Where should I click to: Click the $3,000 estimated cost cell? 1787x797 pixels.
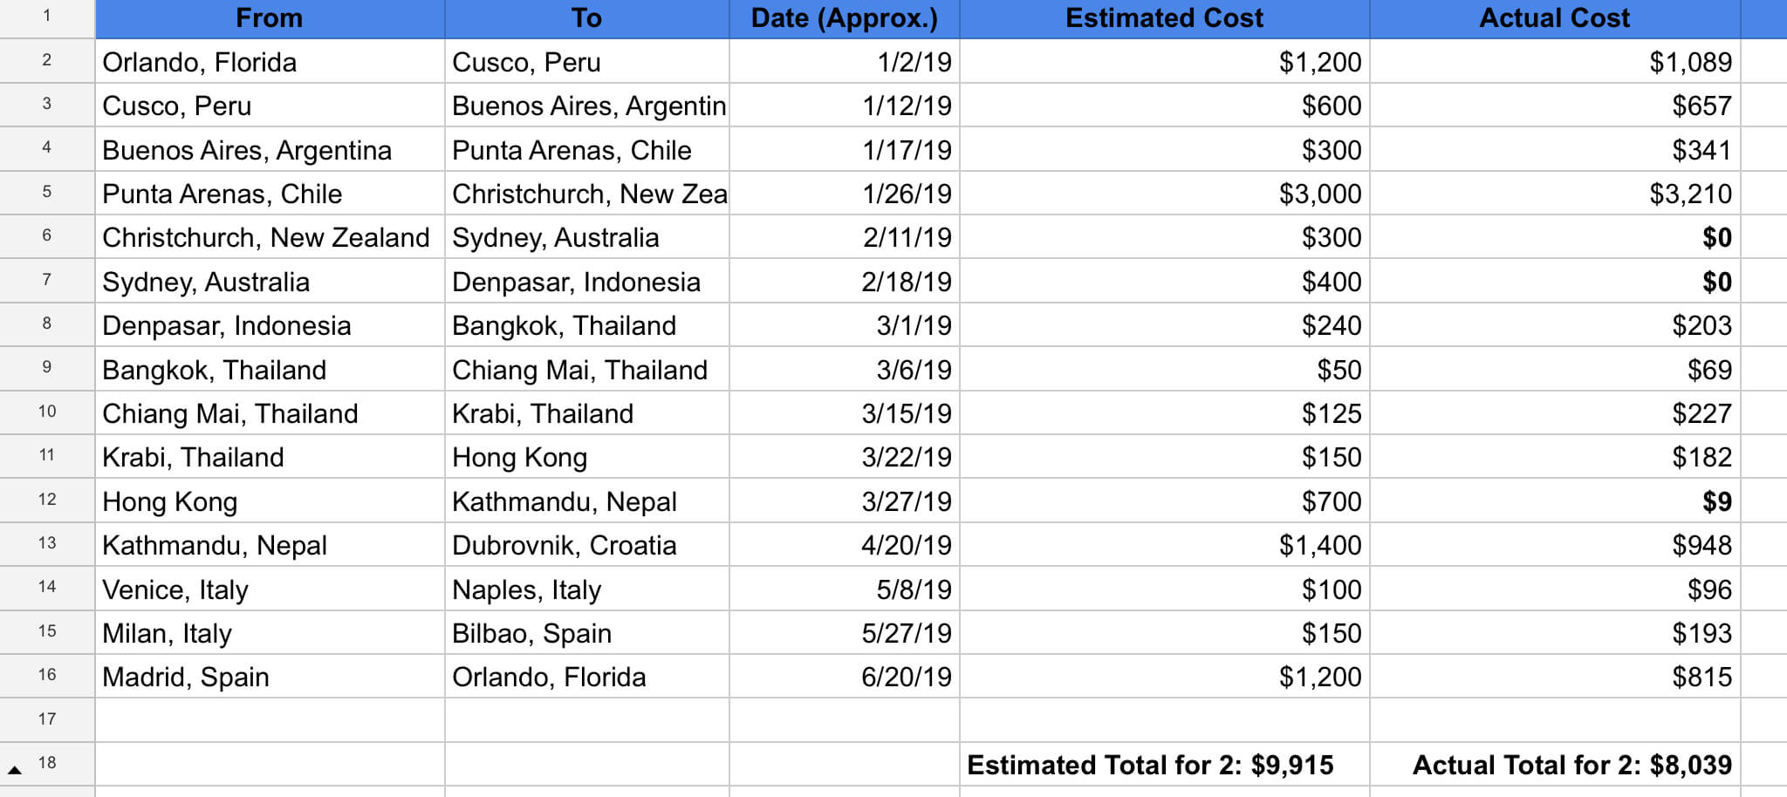[1165, 194]
